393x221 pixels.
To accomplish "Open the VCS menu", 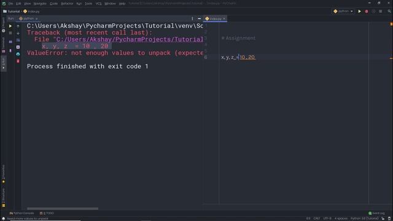I will (98, 4).
